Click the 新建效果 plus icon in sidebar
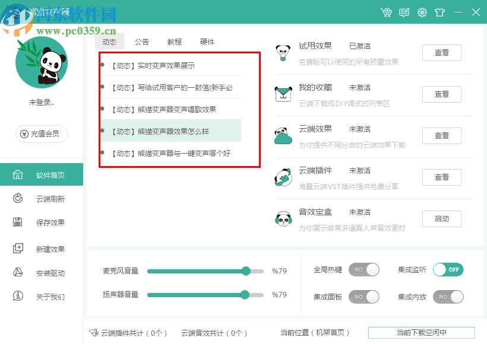The height and width of the screenshot is (344, 487). click(x=18, y=249)
